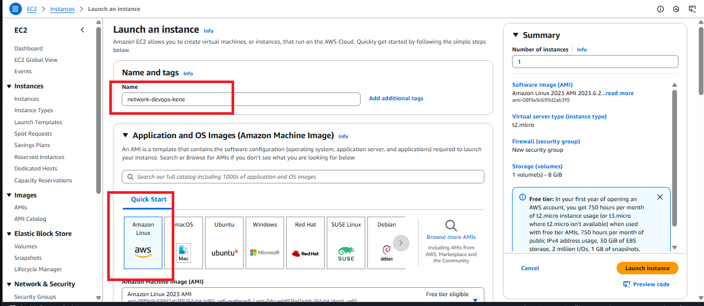Image resolution: width=704 pixels, height=306 pixels.
Task: Select the Red Hat AMI tile
Action: pos(305,243)
